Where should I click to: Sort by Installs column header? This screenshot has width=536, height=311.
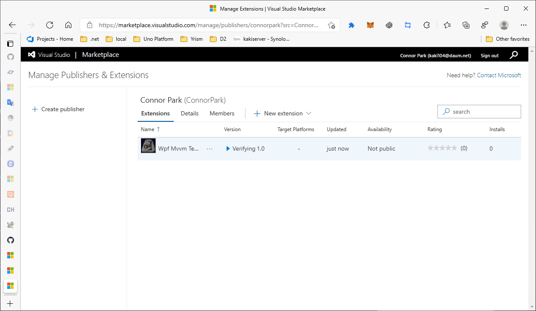(497, 129)
